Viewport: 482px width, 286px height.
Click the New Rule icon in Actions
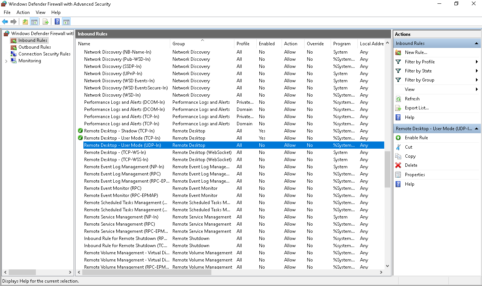pyautogui.click(x=398, y=52)
